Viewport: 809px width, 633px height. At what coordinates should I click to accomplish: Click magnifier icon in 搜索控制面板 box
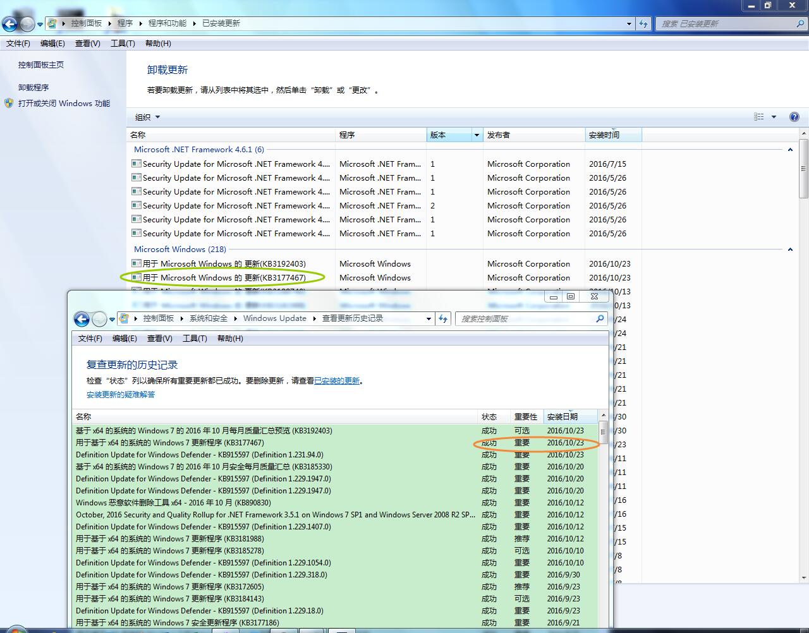click(600, 318)
